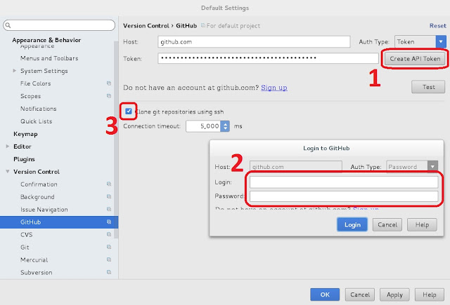450x305 pixels.
Task: Focus the settings search field
Action: click(x=59, y=25)
